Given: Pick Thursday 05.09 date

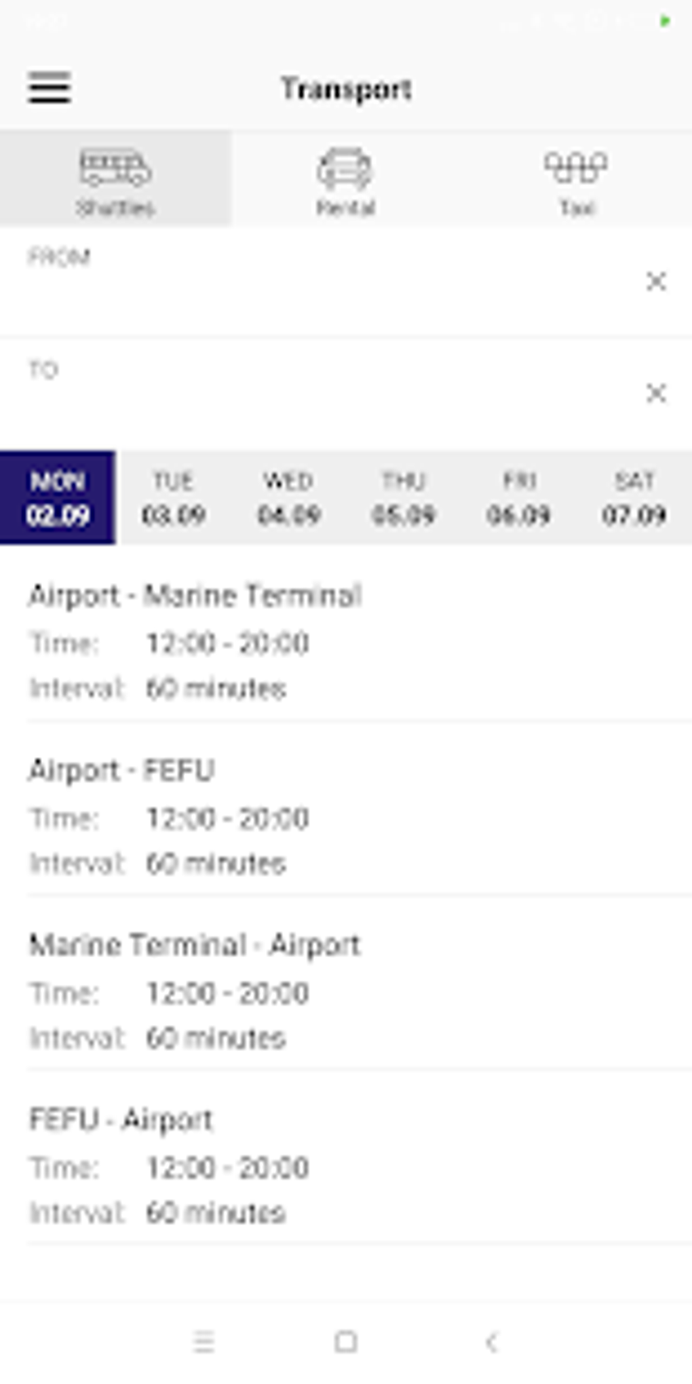Looking at the screenshot, I should click(x=404, y=497).
